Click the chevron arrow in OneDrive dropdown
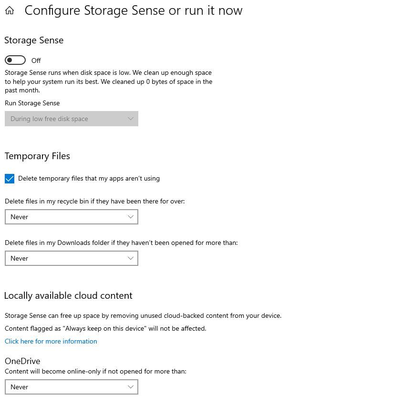 click(131, 387)
